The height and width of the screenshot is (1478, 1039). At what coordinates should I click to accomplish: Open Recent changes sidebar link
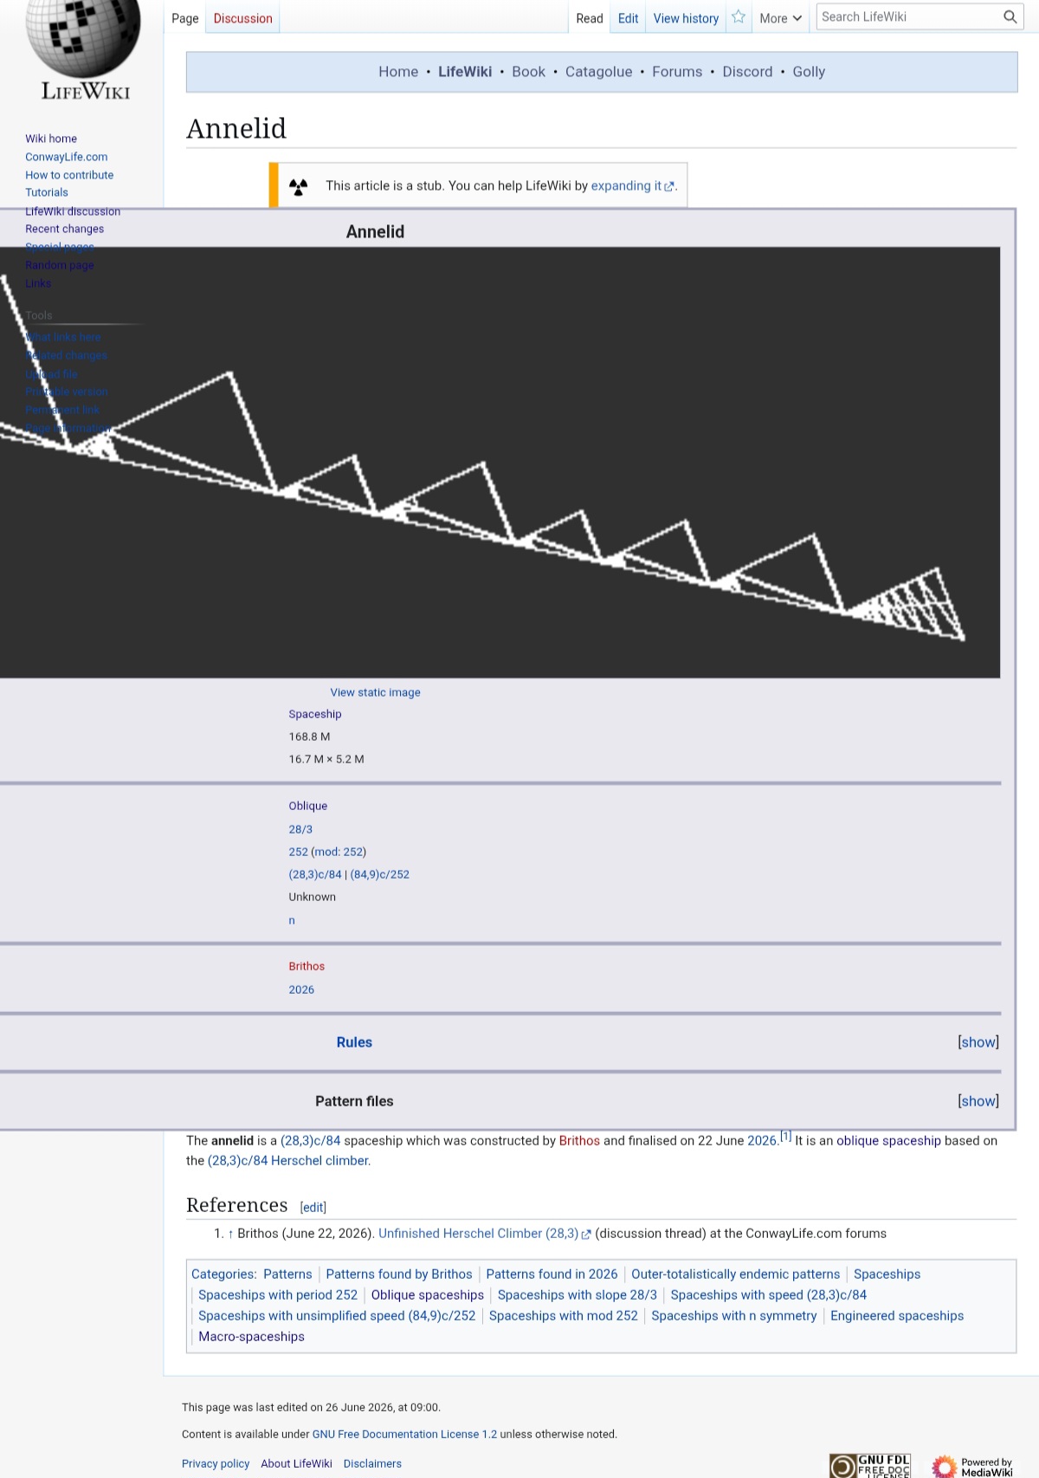coord(64,229)
